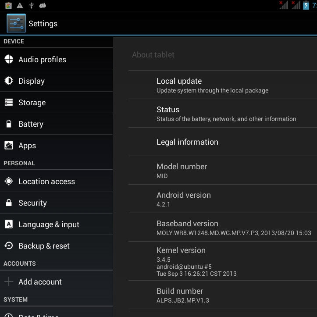This screenshot has width=317, height=317.
Task: Open Status of battery and network
Action: click(x=223, y=114)
